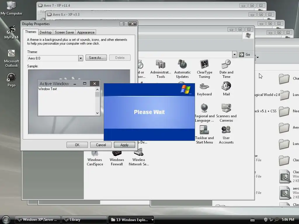Image resolution: width=299 pixels, height=224 pixels.
Task: Select folder icon labeled Aero in right window
Action: click(x=284, y=128)
